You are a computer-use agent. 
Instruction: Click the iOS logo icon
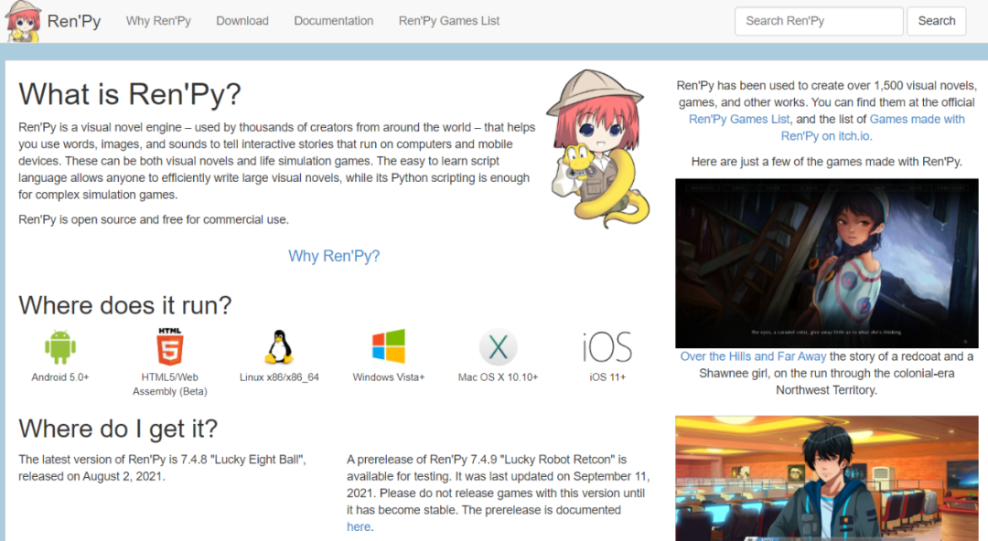[607, 347]
